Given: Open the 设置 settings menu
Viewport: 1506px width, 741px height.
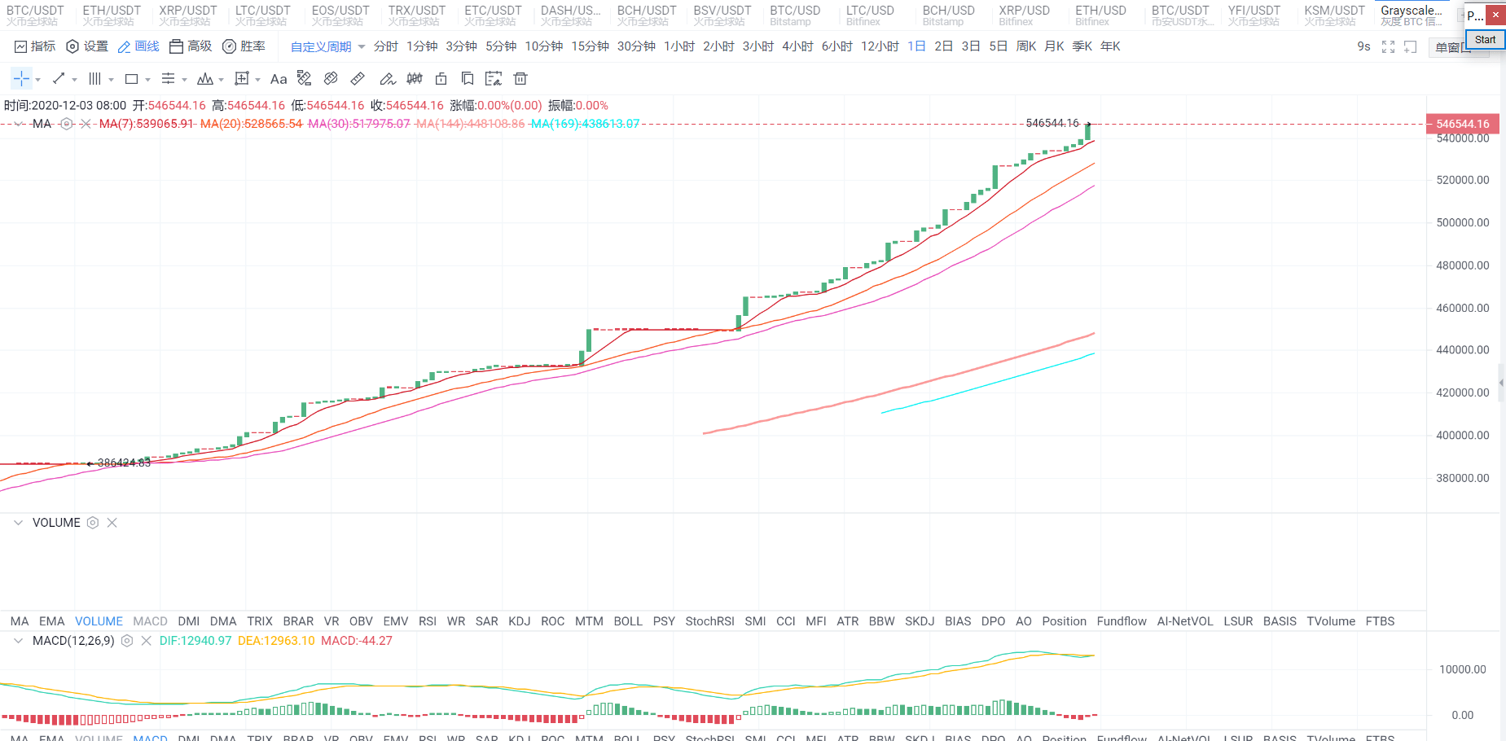Looking at the screenshot, I should click(87, 46).
